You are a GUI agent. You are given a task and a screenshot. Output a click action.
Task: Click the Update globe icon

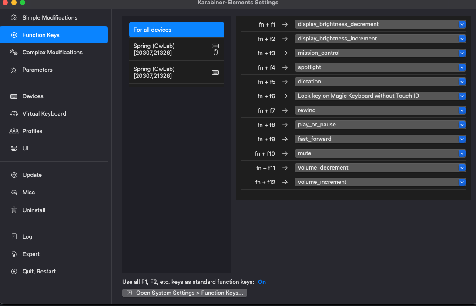14,175
